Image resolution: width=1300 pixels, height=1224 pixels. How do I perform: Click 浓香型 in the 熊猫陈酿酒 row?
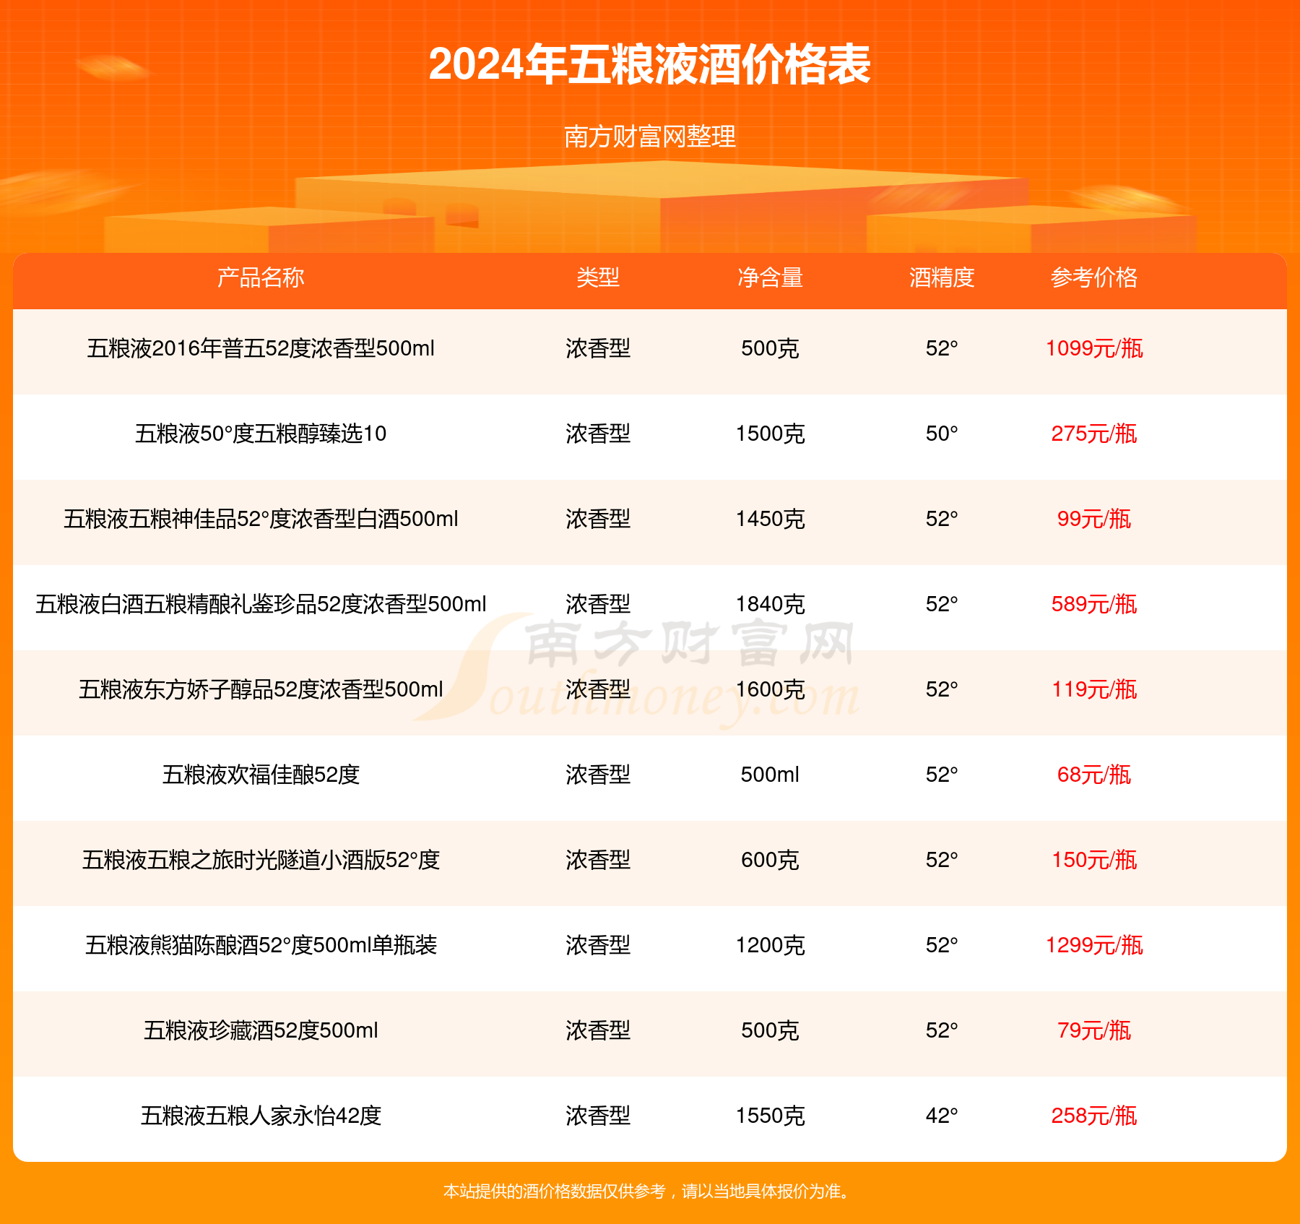598,945
